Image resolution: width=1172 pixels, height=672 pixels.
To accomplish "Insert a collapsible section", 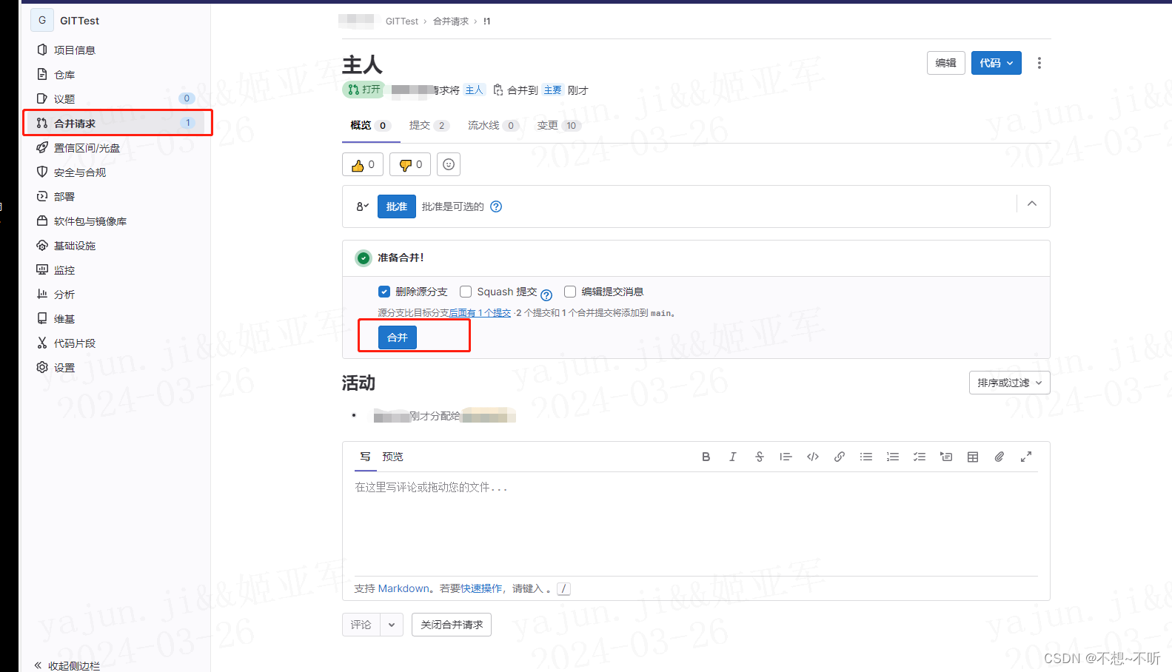I will coord(945,457).
